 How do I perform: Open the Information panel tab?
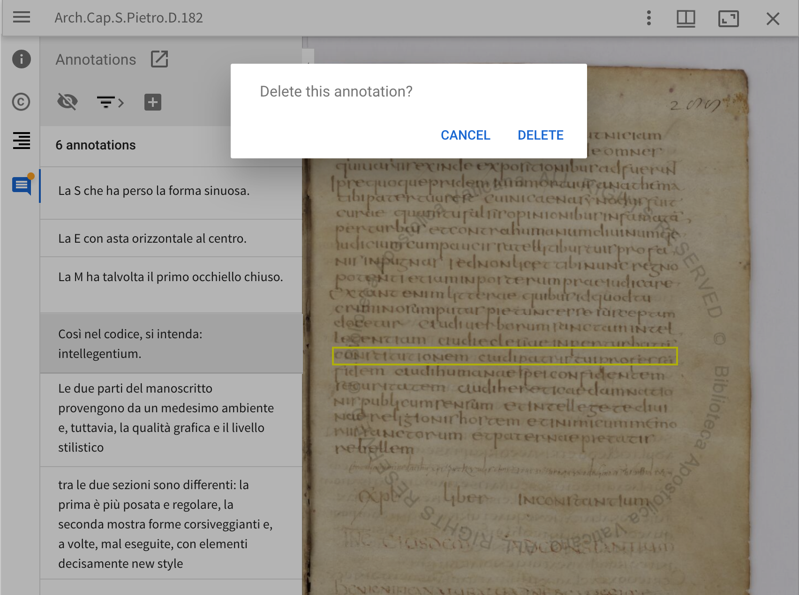click(21, 59)
